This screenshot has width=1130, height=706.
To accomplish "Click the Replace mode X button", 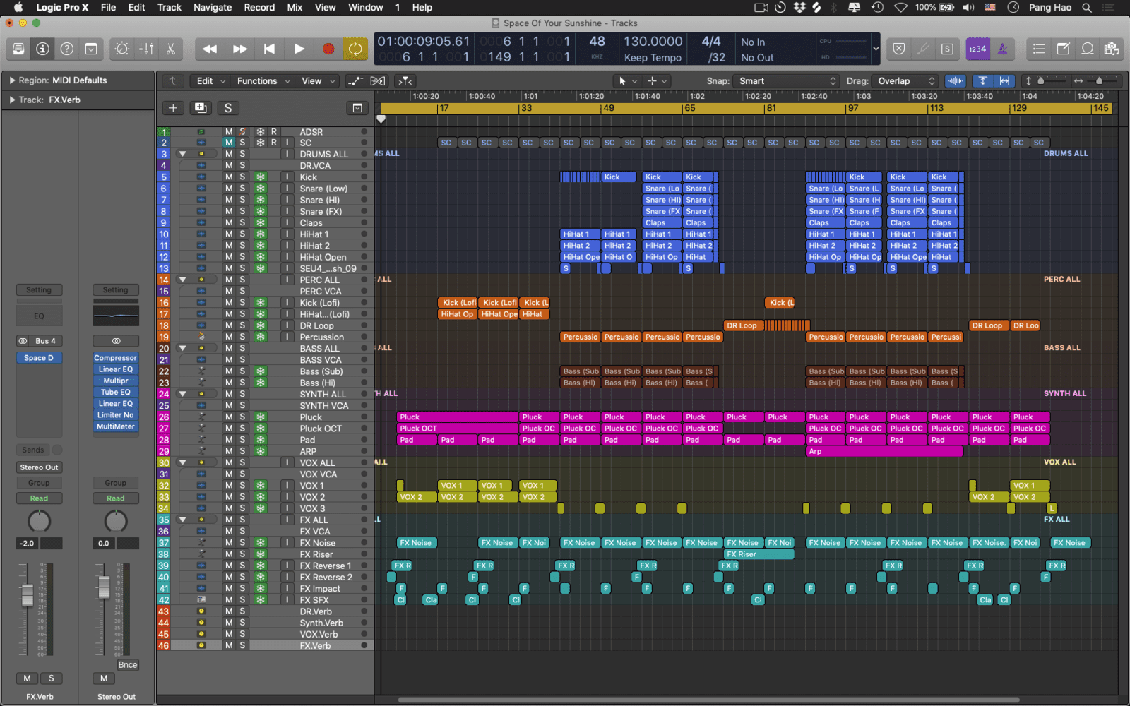I will tap(898, 49).
